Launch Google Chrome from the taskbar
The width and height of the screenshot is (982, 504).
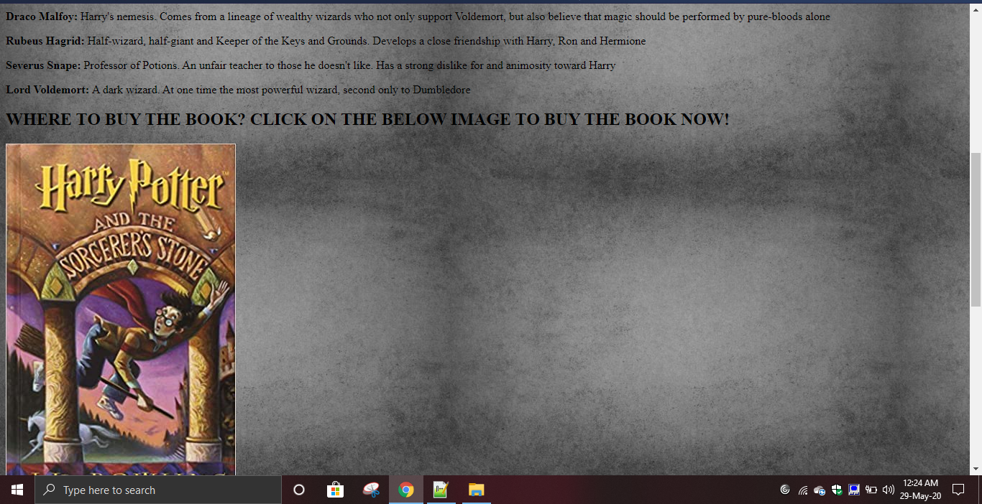(406, 490)
